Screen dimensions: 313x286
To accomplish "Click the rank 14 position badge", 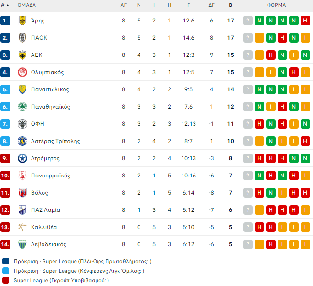I will point(5,244).
